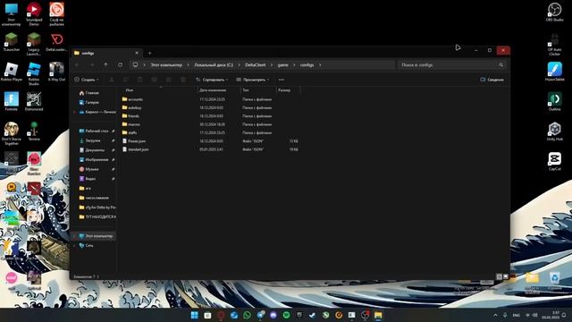
Task: Open Галерея in sidebar
Action: 89,103
